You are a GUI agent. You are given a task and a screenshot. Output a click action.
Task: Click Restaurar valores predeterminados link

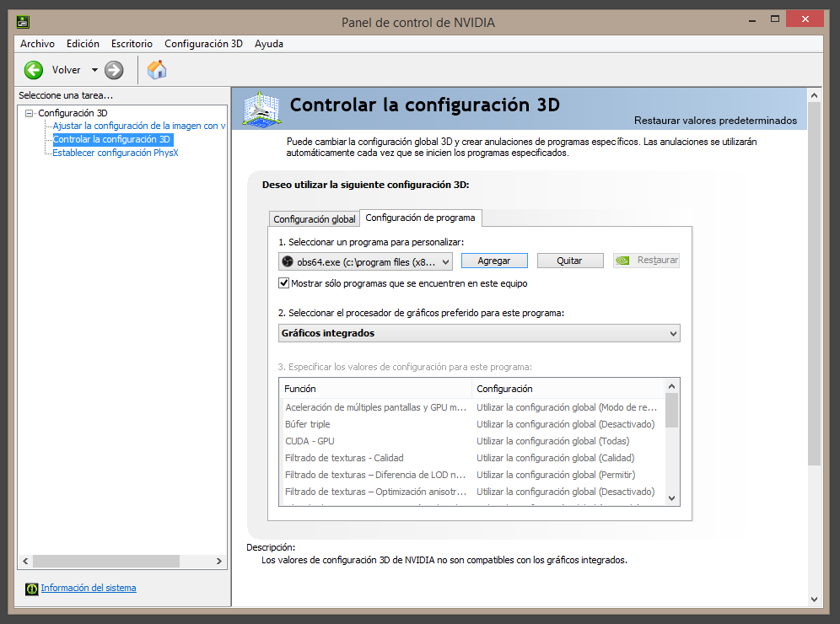click(x=715, y=121)
